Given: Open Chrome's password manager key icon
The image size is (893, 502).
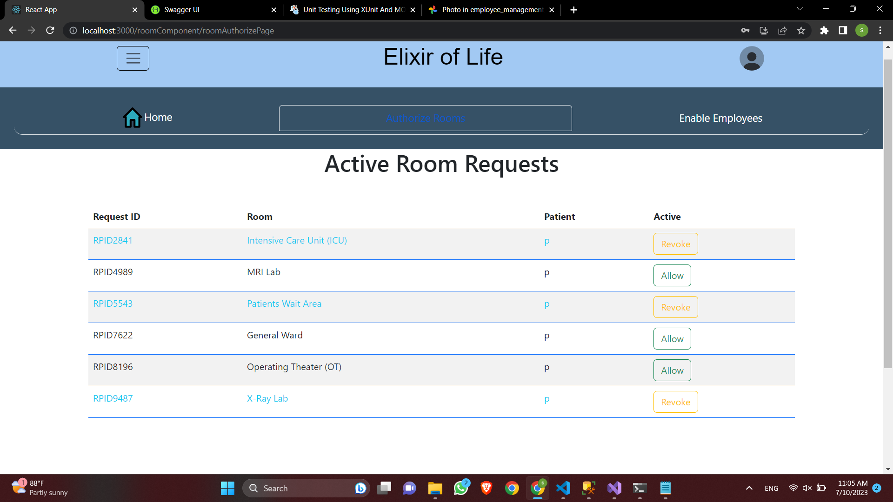Looking at the screenshot, I should coord(745,30).
